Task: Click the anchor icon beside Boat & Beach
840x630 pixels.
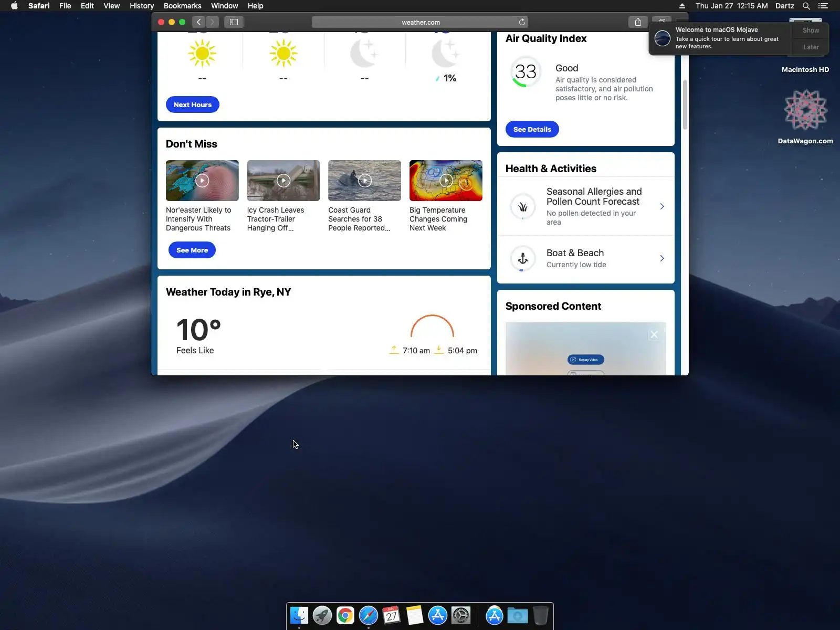Action: pyautogui.click(x=523, y=258)
